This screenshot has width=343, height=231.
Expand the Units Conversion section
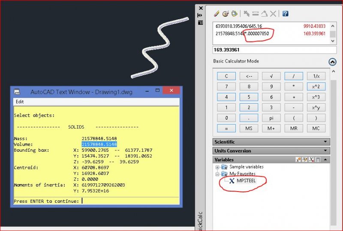tap(325, 150)
